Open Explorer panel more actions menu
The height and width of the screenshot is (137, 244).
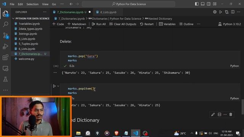(x=45, y=12)
